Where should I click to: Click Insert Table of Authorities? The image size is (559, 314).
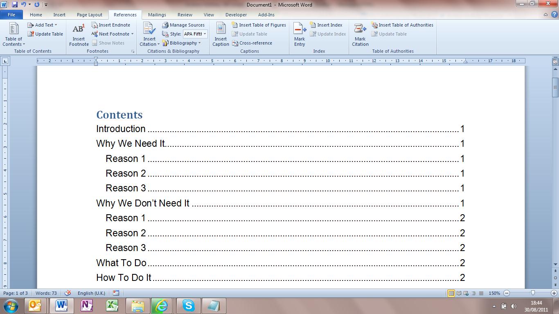402,25
